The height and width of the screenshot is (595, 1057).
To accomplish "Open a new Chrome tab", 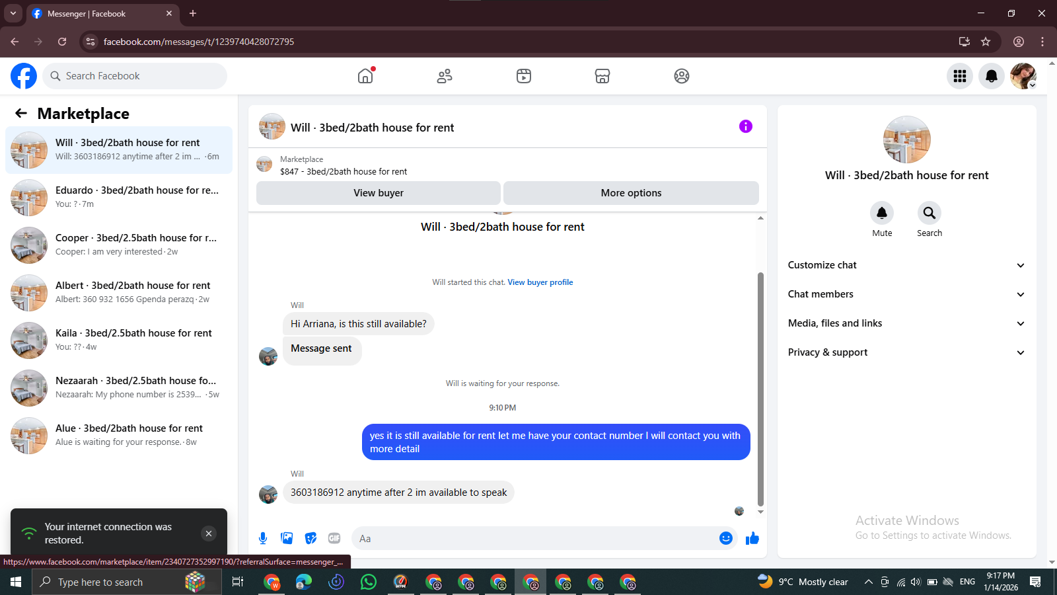I will tap(193, 13).
